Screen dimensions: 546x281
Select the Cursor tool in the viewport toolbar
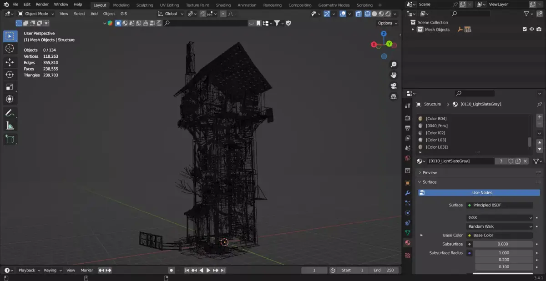point(10,48)
